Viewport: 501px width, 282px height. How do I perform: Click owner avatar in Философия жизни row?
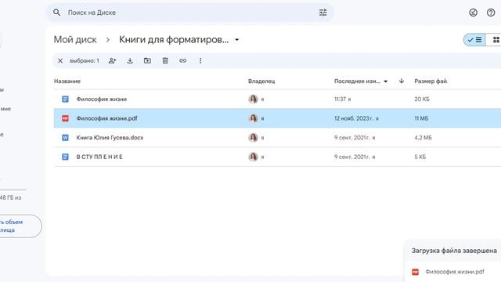(x=253, y=99)
